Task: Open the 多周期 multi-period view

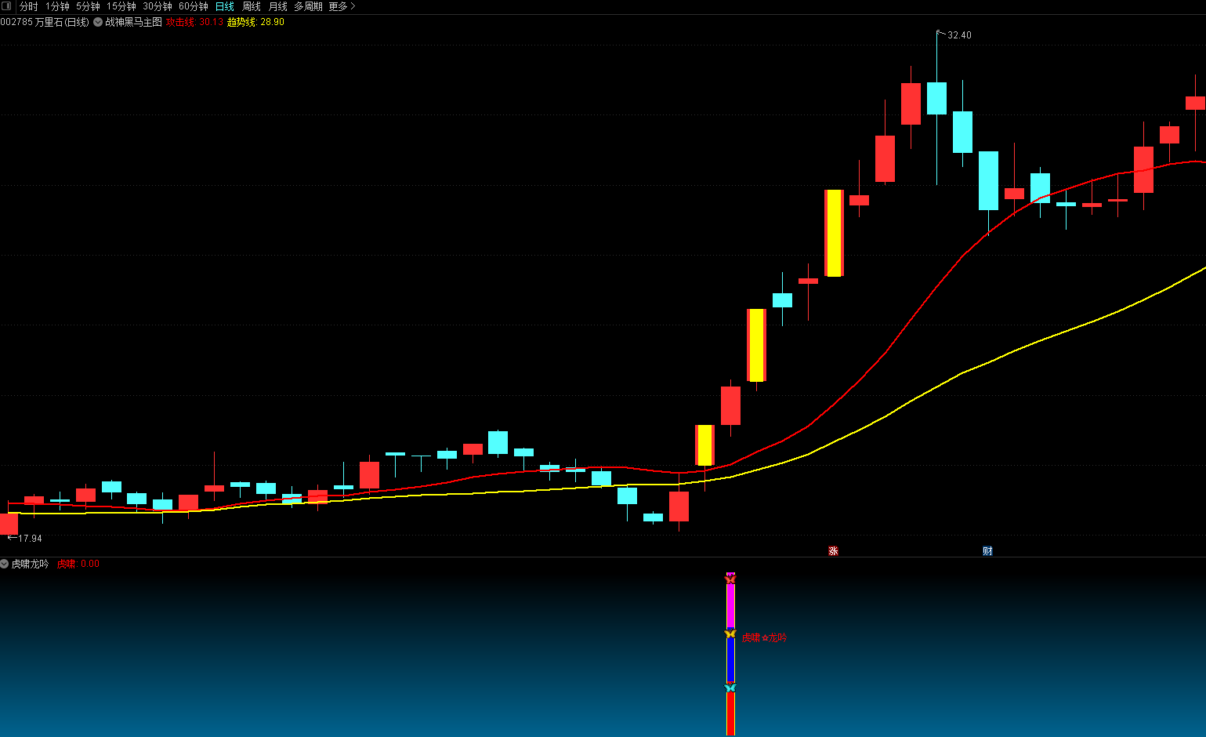Action: click(x=308, y=6)
